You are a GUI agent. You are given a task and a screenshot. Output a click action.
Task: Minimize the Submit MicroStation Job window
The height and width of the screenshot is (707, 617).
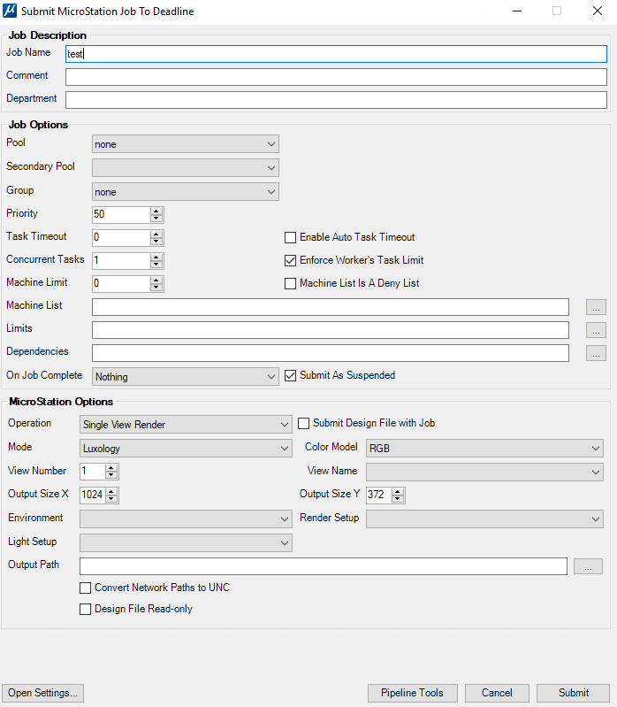[517, 11]
